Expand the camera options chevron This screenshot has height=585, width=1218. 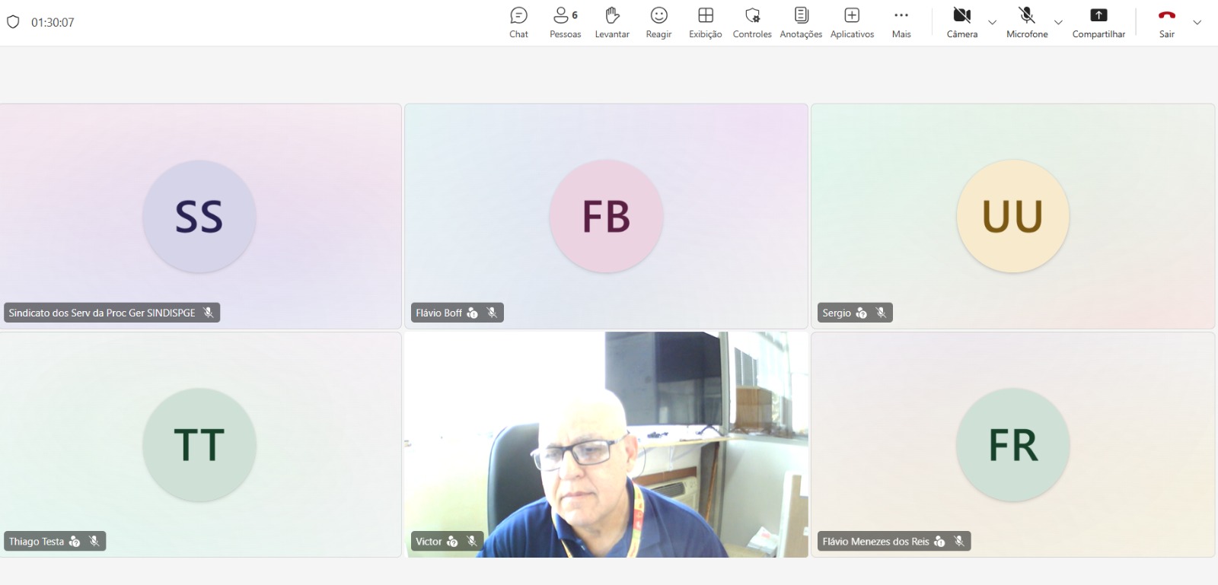click(992, 23)
